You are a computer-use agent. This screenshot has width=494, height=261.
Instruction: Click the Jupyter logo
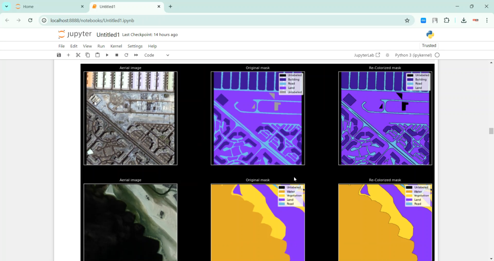74,34
